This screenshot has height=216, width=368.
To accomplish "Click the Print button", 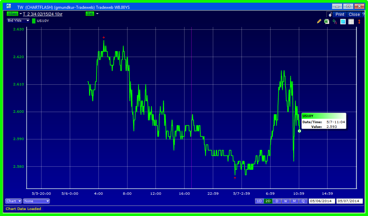I will [340, 15].
